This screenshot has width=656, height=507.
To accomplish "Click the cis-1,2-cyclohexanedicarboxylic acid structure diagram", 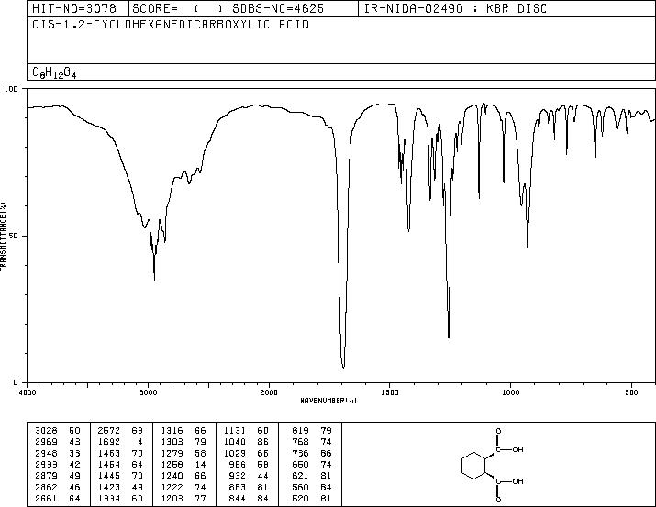I will 493,465.
